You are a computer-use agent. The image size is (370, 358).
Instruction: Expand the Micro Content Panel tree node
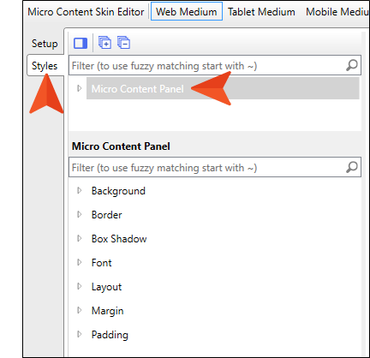coord(80,88)
